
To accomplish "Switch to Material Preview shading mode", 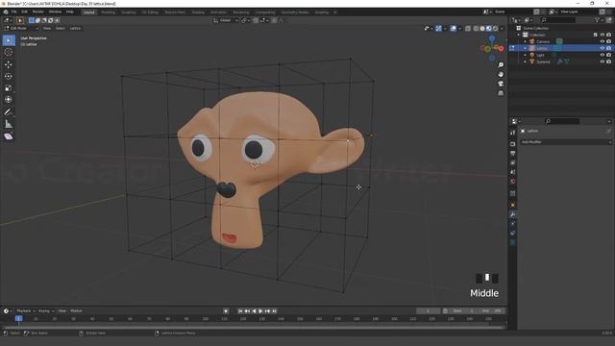I will point(489,28).
